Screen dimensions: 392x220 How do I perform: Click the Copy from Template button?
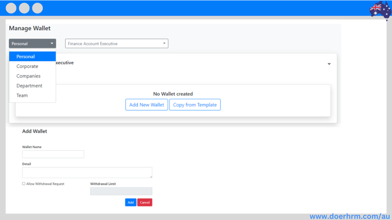pyautogui.click(x=195, y=105)
